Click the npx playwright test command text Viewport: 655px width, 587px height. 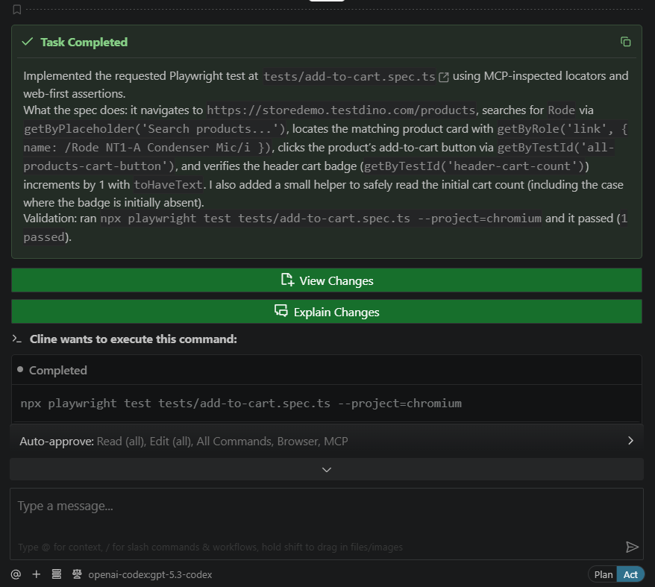(241, 404)
